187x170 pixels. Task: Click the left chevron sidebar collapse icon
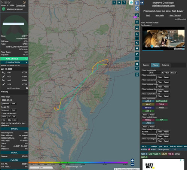[137, 9]
